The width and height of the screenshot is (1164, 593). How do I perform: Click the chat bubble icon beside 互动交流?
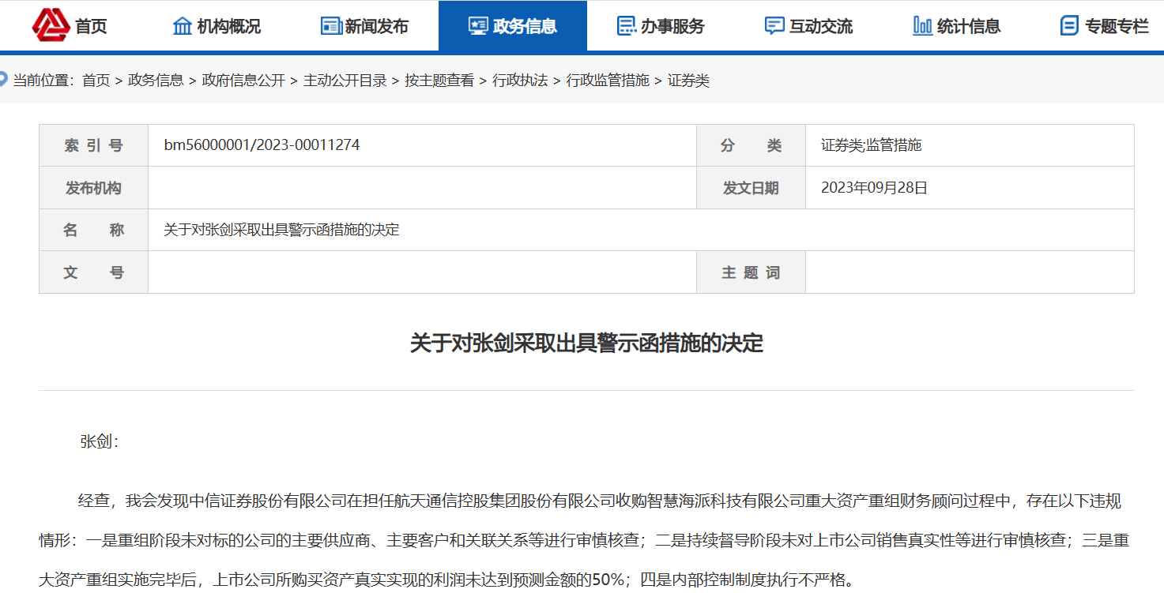point(774,26)
